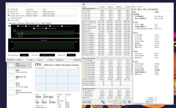Click the GPU icon beside Stress GPU(s)
Image resolution: width=176 pixels, height=108 pixels.
click(x=9, y=20)
